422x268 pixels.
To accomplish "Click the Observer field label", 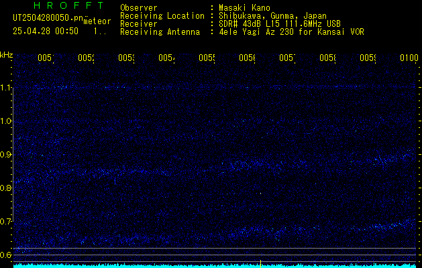I will tap(139, 8).
